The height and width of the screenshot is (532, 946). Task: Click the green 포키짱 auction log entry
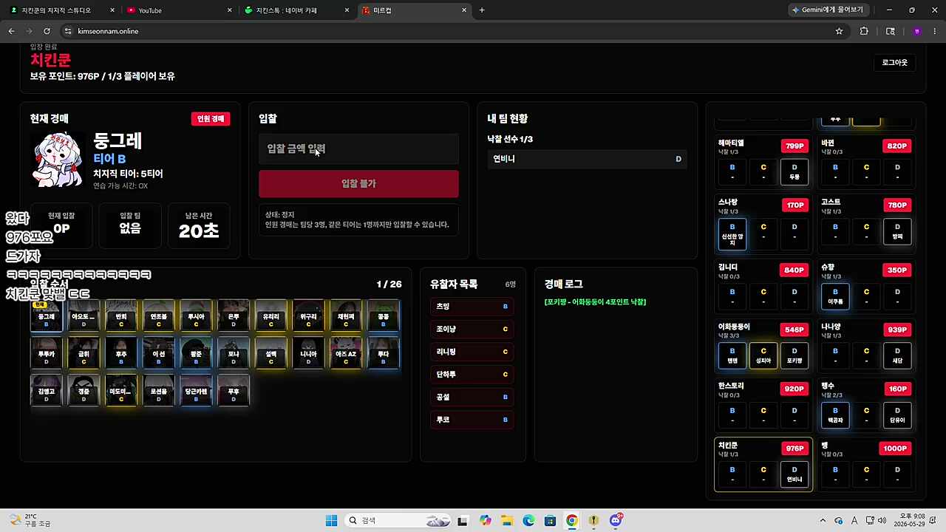coord(595,302)
